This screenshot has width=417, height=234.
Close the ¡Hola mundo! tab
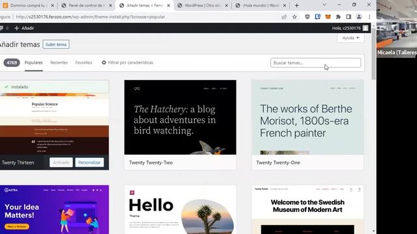284,5
